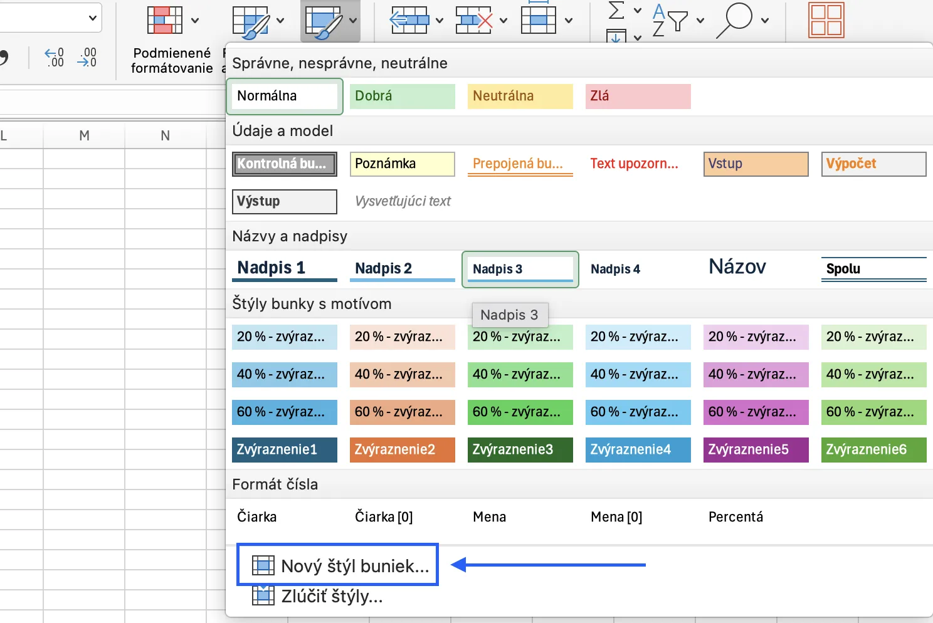Apply the Percentá number format
The width and height of the screenshot is (933, 623).
tap(736, 517)
